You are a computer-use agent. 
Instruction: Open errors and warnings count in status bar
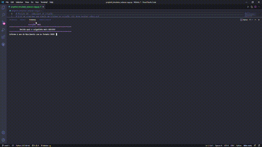(x=35, y=145)
